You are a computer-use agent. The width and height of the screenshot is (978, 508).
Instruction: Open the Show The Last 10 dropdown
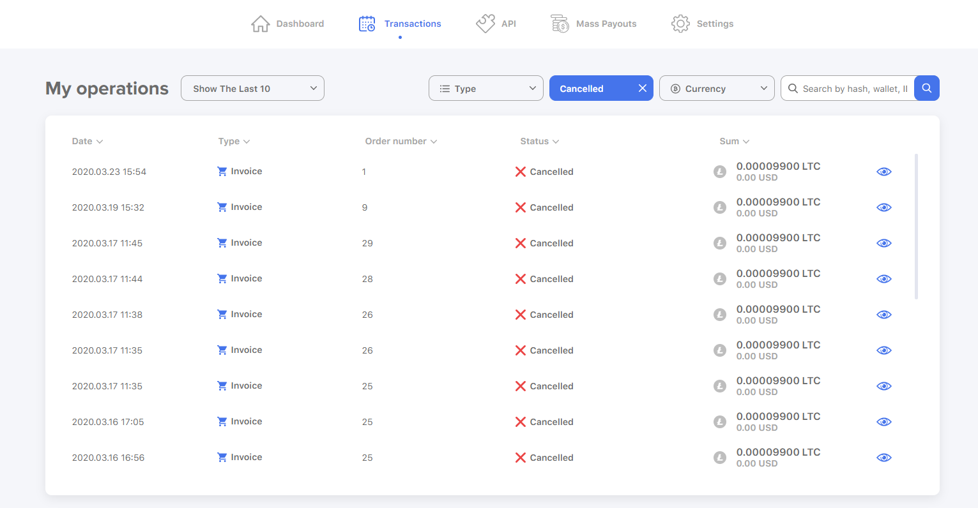tap(252, 88)
